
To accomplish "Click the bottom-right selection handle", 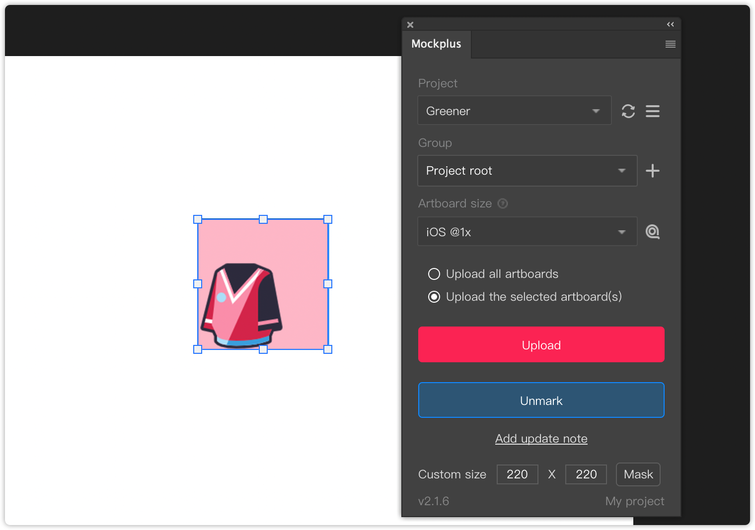I will (x=328, y=349).
